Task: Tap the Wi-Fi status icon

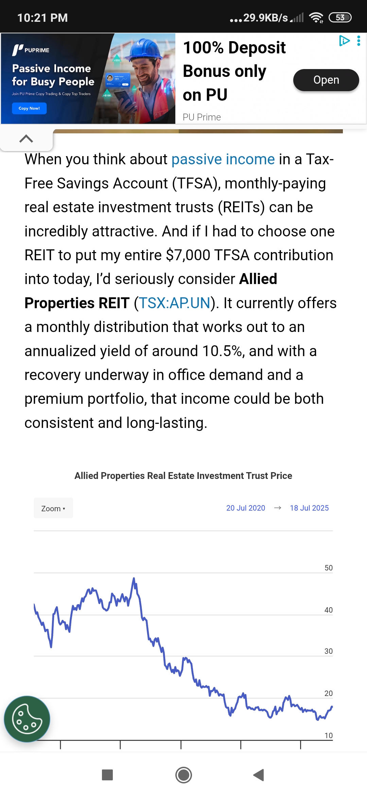Action: tap(316, 18)
